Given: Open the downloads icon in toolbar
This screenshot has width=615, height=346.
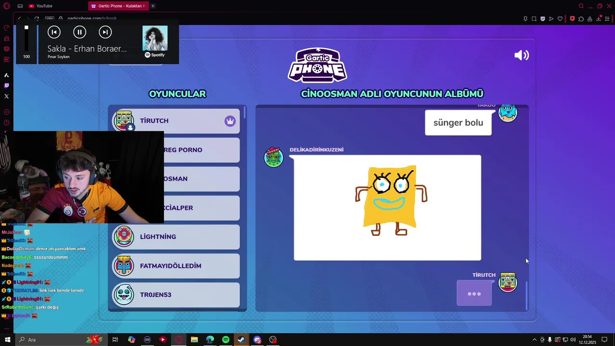Looking at the screenshot, I should tap(599, 19).
